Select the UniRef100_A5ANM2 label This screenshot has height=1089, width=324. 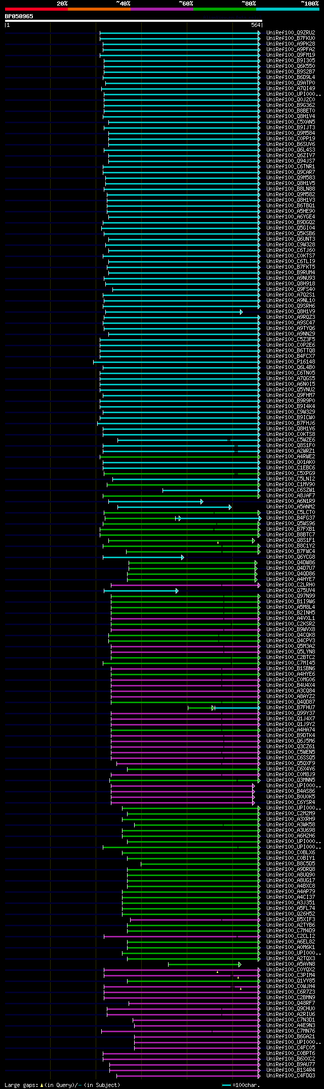(x=291, y=506)
